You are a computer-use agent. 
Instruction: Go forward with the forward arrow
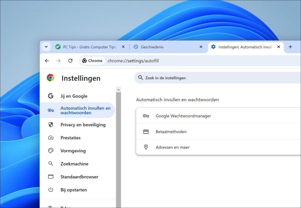coord(58,61)
